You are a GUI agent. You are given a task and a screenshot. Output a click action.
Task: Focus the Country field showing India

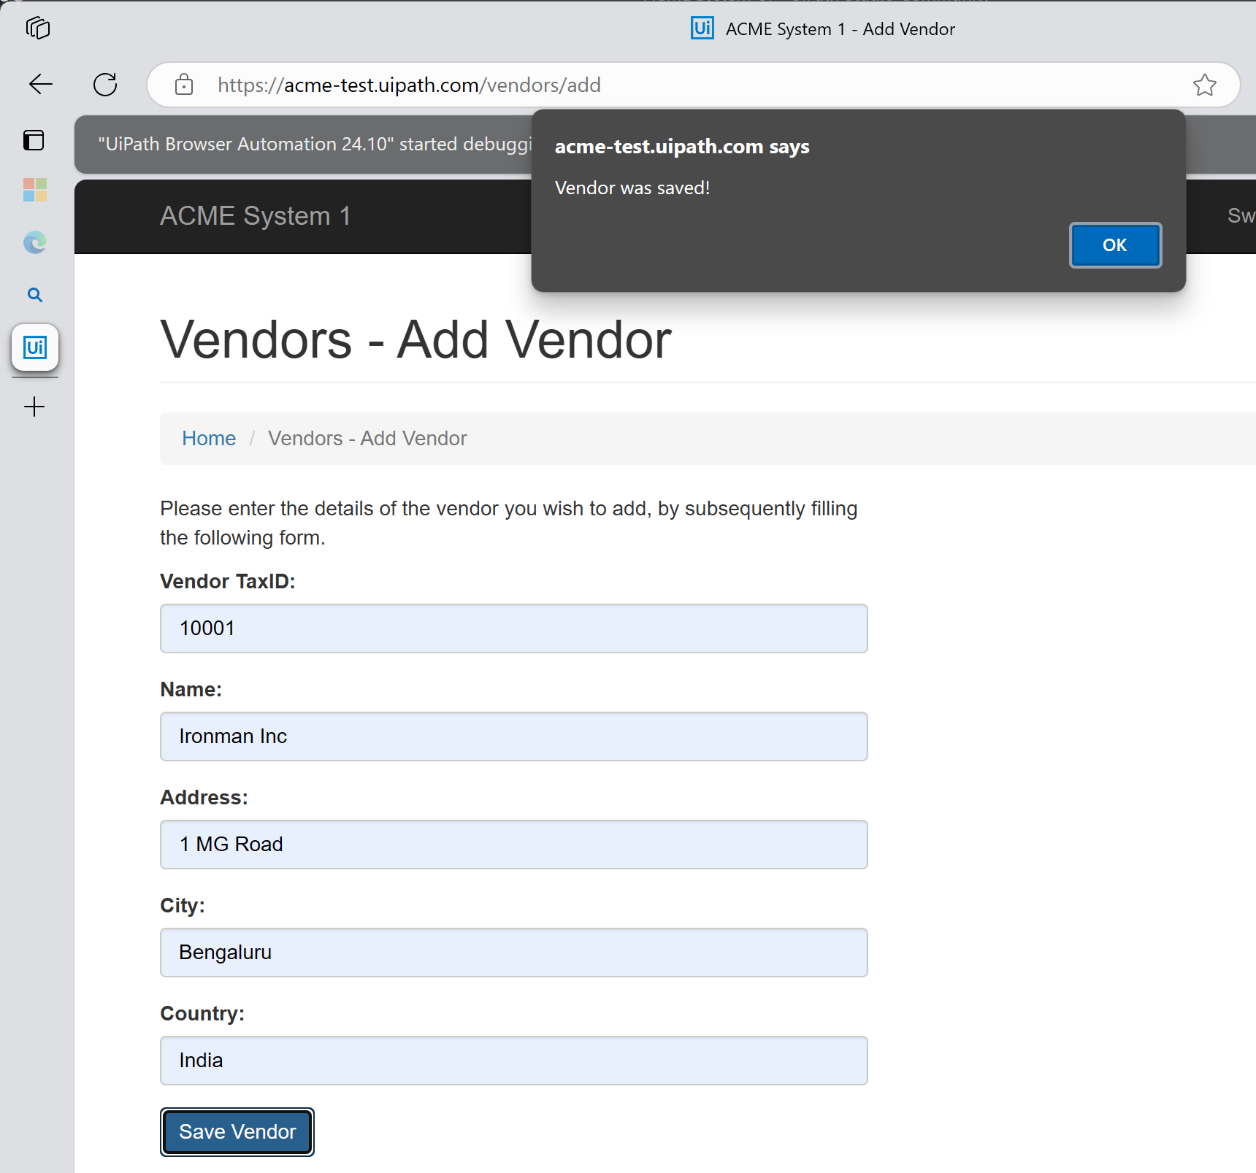tap(514, 1061)
